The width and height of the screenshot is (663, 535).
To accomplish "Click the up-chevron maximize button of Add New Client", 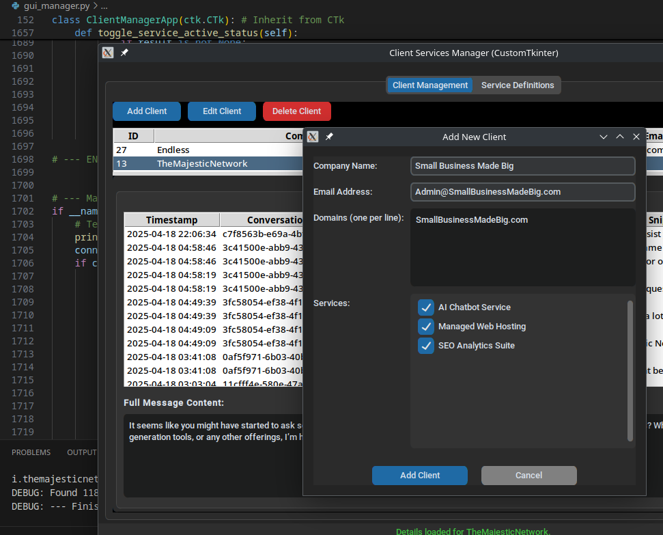I will coord(620,137).
